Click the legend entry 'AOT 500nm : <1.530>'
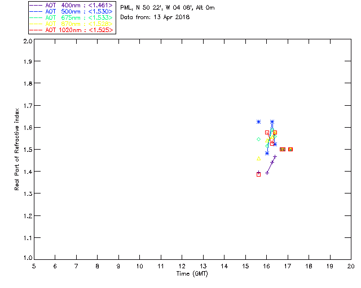Screen dimensions: 361x288 point(71,11)
